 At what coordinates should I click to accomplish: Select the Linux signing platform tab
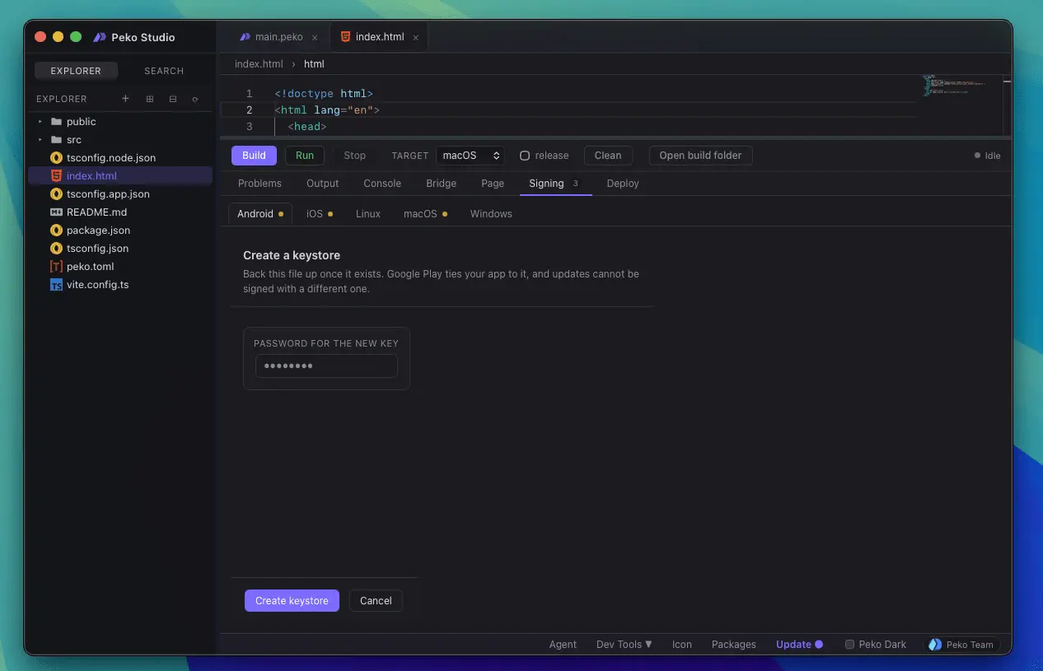tap(368, 214)
